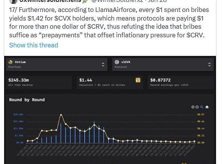Click the $245.33m all time revenue card
222x164 pixels.
(39, 82)
